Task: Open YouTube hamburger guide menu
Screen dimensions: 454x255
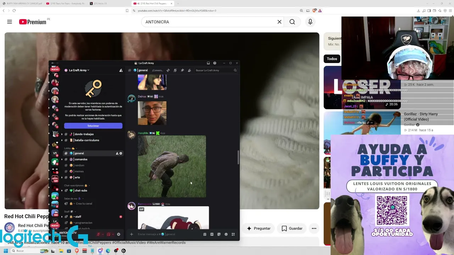Action: click(10, 22)
